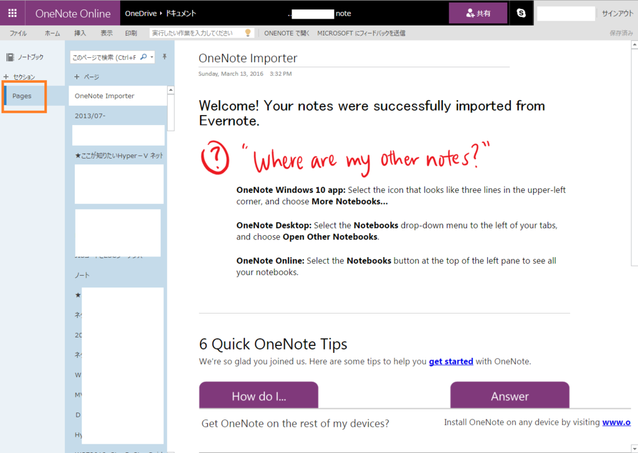
Task: Select the ノート page in list
Action: [118, 275]
